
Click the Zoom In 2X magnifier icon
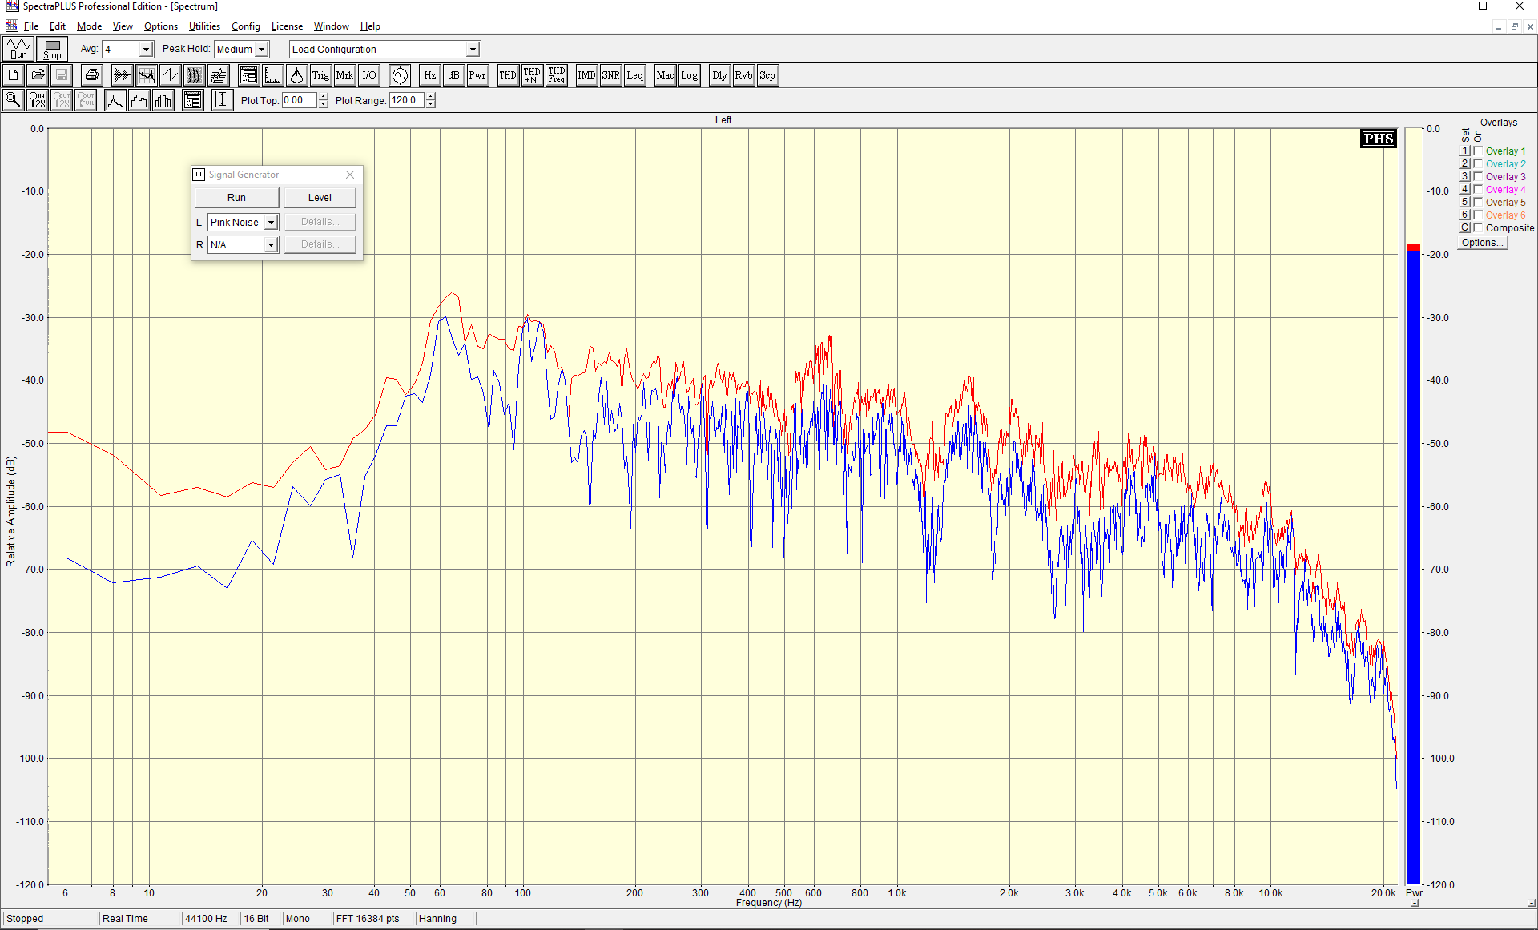(x=37, y=100)
